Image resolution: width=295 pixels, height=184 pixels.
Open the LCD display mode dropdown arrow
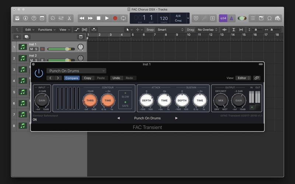pyautogui.click(x=188, y=18)
